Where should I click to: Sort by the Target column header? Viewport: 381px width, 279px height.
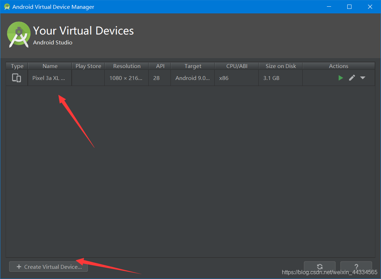[193, 66]
